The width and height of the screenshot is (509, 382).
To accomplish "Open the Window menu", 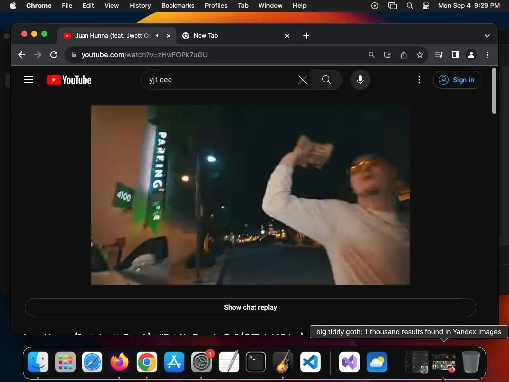I will coord(270,5).
